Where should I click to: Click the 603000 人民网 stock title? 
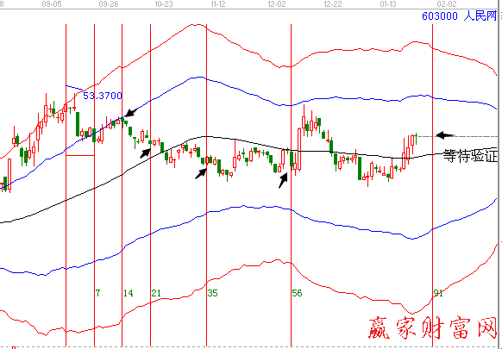pyautogui.click(x=460, y=16)
